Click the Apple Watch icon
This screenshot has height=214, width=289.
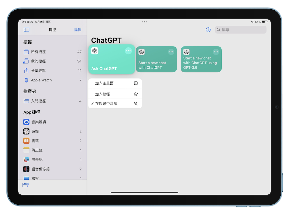coord(26,80)
